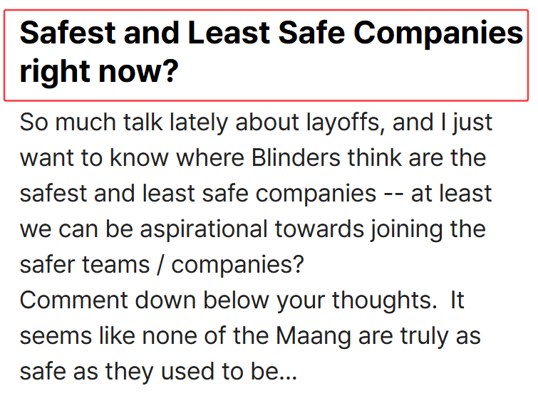Click the 'safer teams / companies?' line

162,265
